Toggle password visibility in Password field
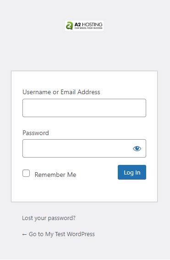Viewport: 170px width, 260px height. 137,148
